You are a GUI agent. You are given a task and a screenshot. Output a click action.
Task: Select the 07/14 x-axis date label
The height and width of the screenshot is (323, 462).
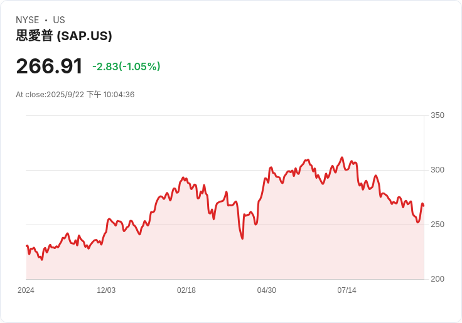(x=346, y=290)
